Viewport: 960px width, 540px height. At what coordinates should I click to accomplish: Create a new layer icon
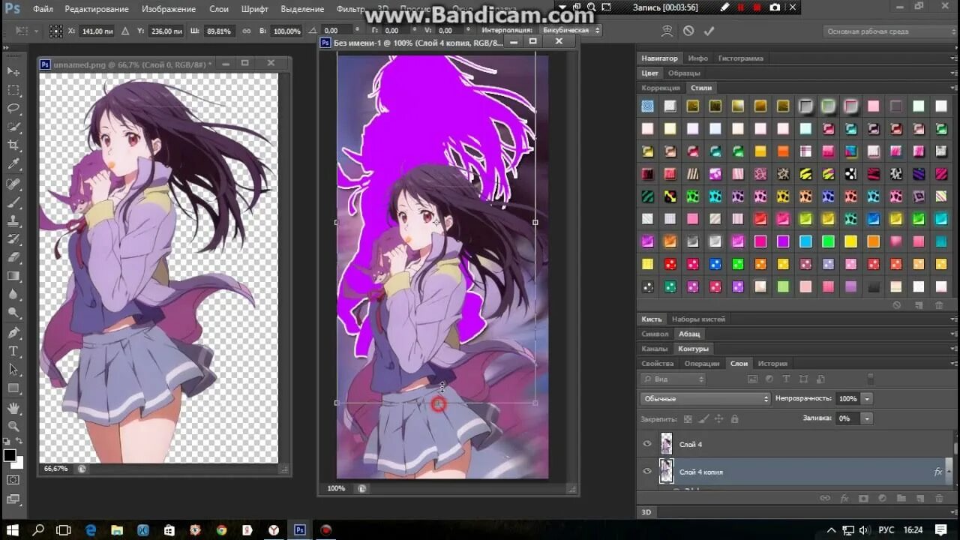click(x=920, y=498)
